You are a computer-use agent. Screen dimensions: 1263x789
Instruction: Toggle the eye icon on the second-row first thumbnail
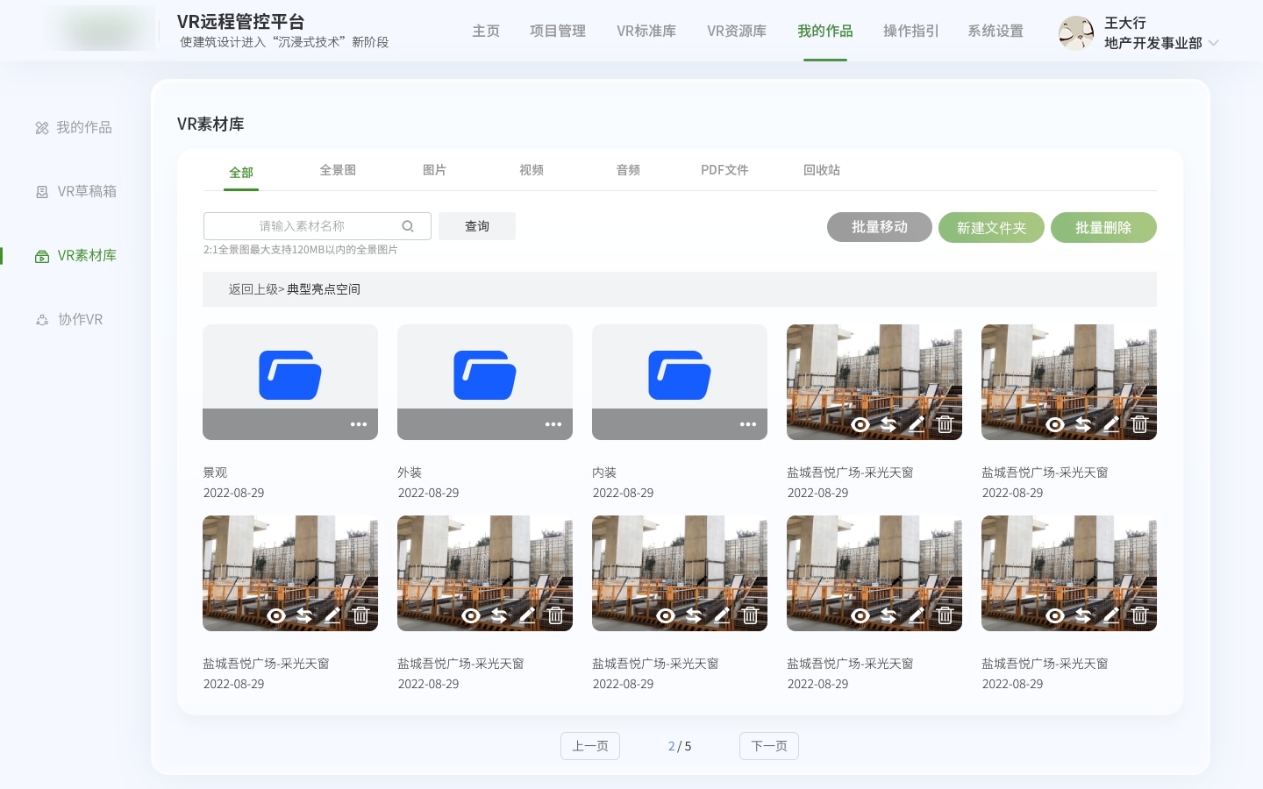tap(276, 615)
